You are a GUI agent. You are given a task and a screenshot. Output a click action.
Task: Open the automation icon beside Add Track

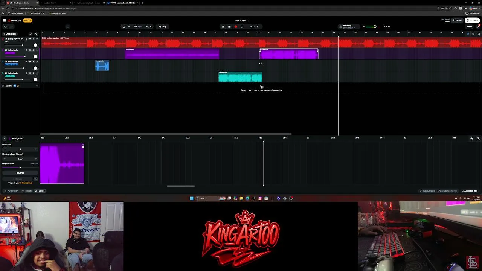pos(31,34)
